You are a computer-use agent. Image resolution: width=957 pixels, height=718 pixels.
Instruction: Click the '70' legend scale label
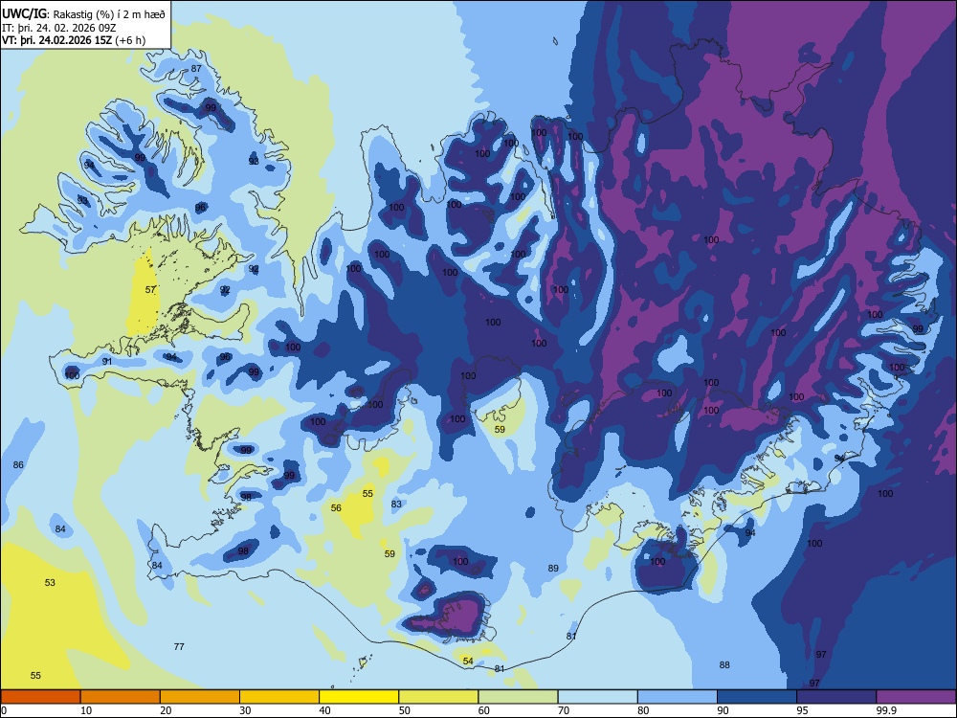coord(564,710)
